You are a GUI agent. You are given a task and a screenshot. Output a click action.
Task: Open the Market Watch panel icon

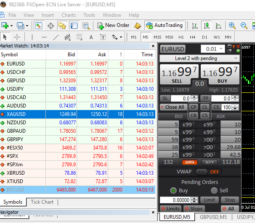[x=38, y=26]
